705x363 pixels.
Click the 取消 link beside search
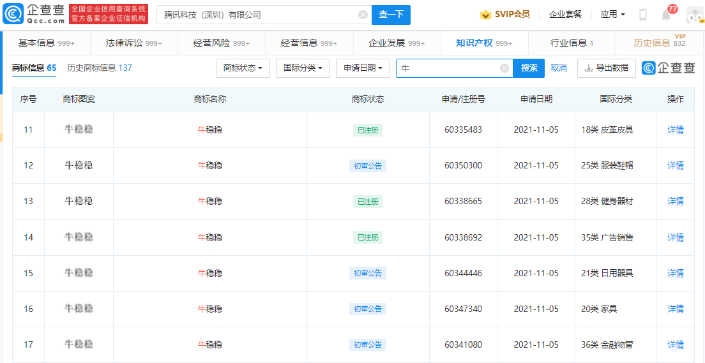(559, 68)
